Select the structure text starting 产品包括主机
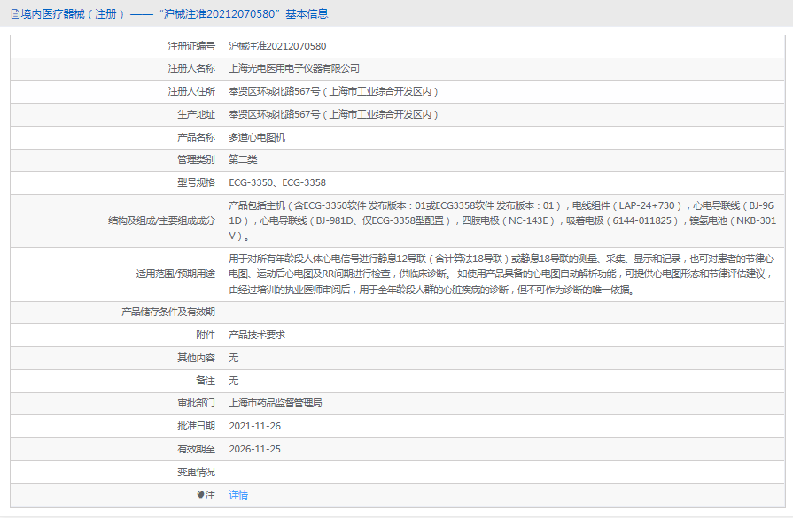Image resolution: width=793 pixels, height=518 pixels. [x=502, y=220]
